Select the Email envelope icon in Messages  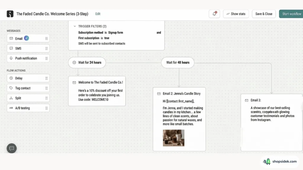(x=11, y=38)
